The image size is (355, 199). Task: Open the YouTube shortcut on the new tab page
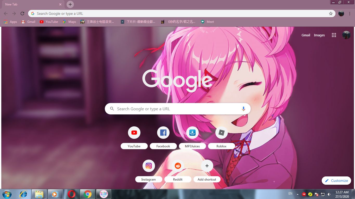pyautogui.click(x=134, y=132)
